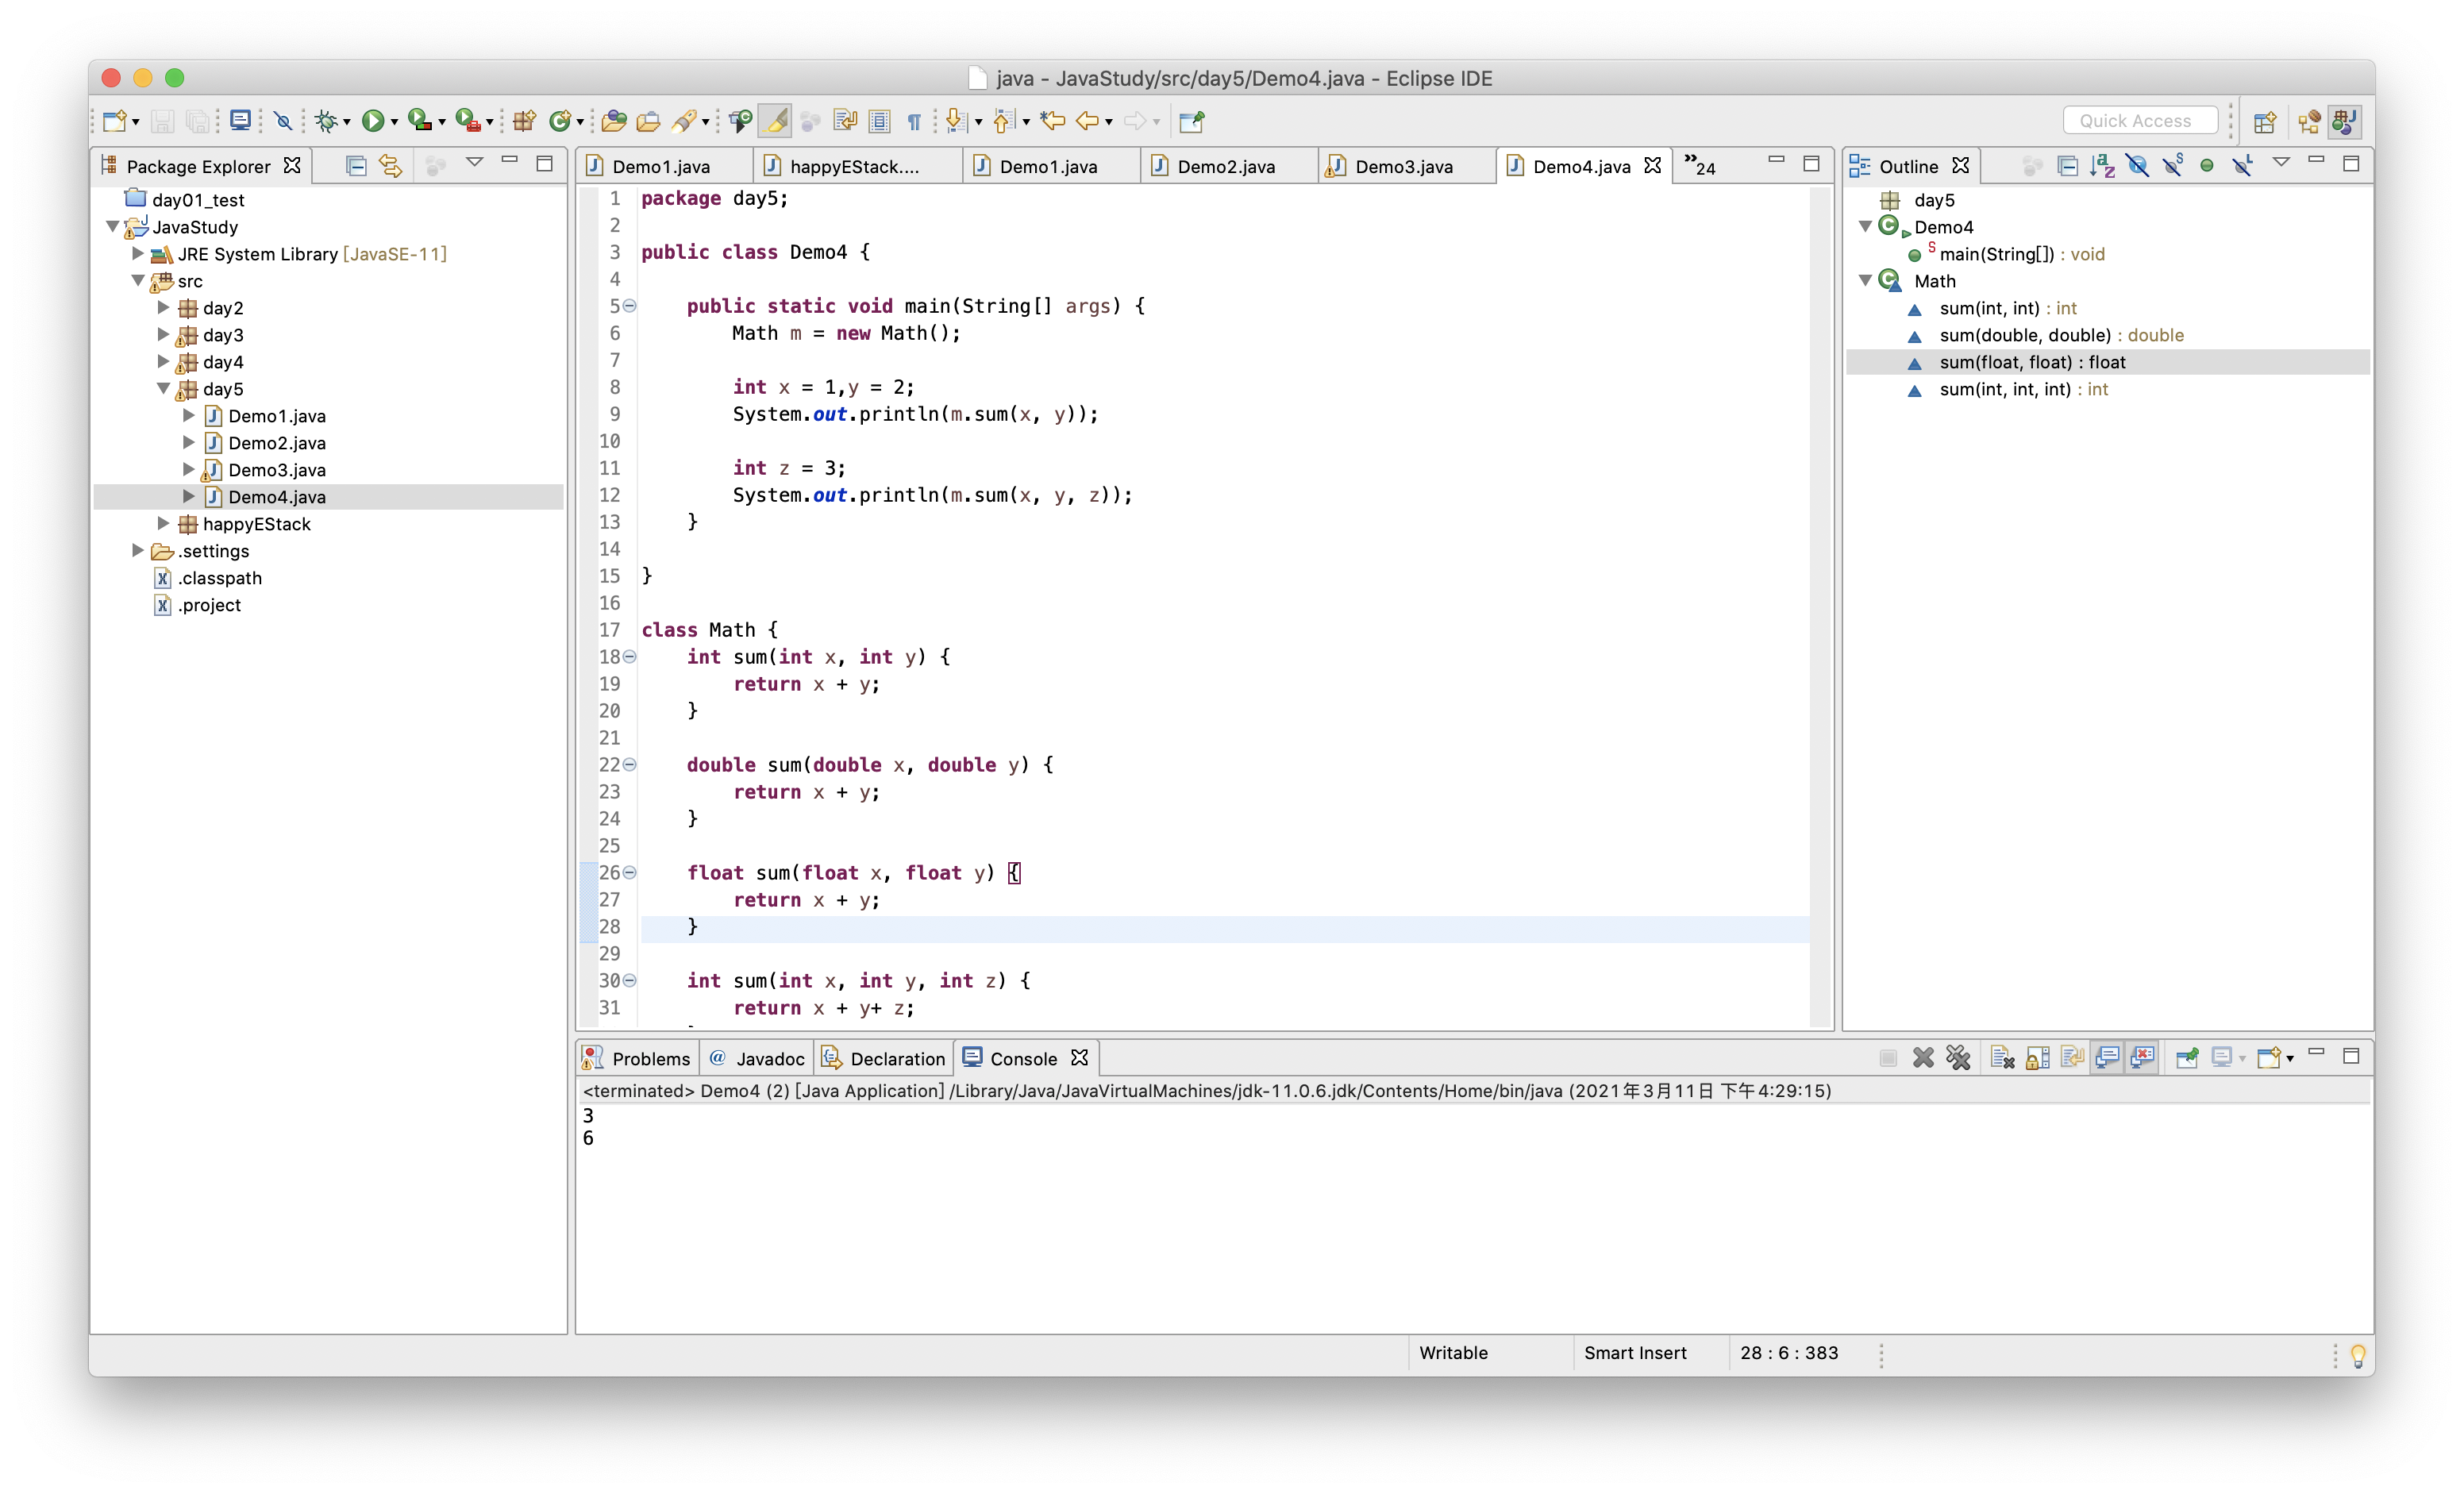Viewport: 2464px width, 1494px height.
Task: Toggle Show Whitespace Characters pilcrow button
Action: point(914,121)
